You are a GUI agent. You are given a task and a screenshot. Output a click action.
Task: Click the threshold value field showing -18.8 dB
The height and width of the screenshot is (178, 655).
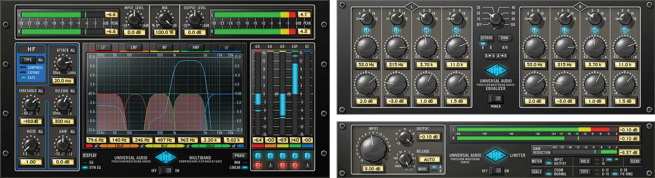[31, 121]
